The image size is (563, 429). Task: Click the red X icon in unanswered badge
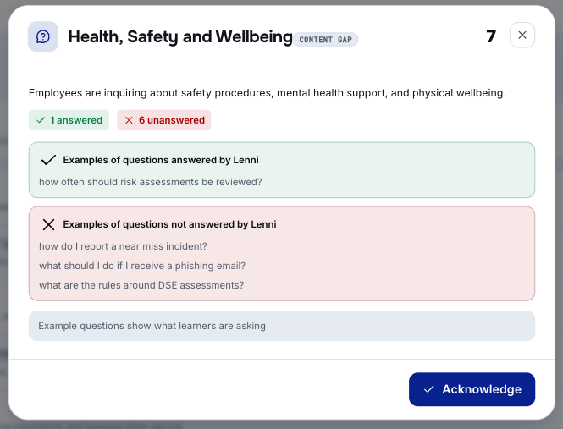tap(129, 120)
